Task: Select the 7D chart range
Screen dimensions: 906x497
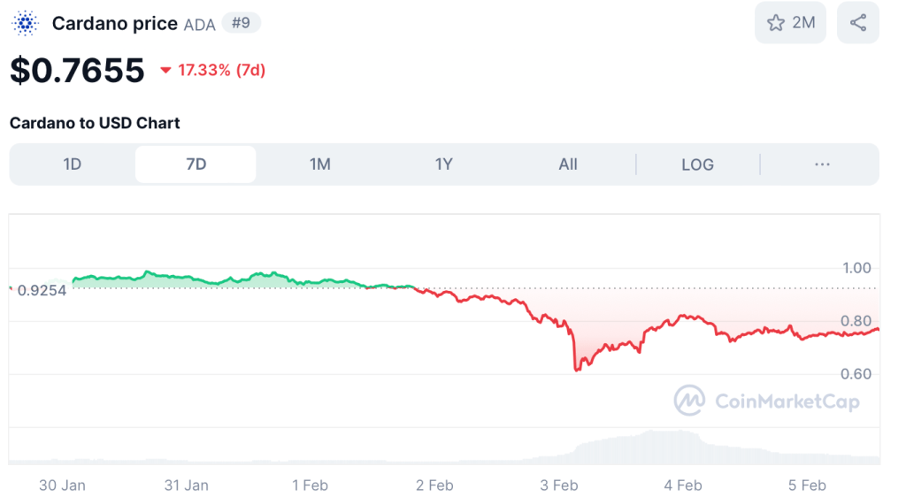Action: [x=196, y=164]
